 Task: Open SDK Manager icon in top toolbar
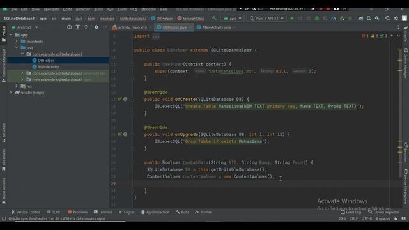(377, 19)
